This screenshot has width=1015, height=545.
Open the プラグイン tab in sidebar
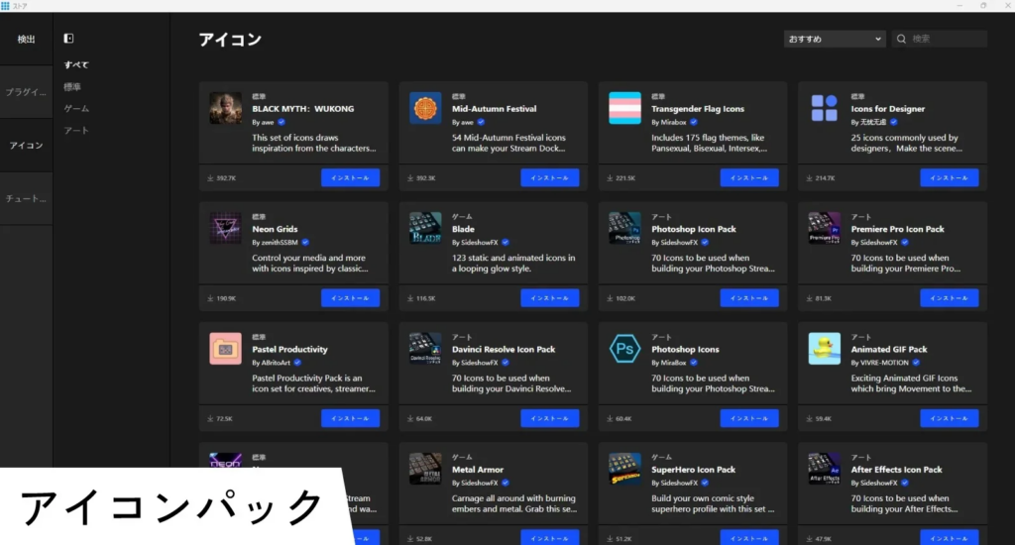click(26, 92)
